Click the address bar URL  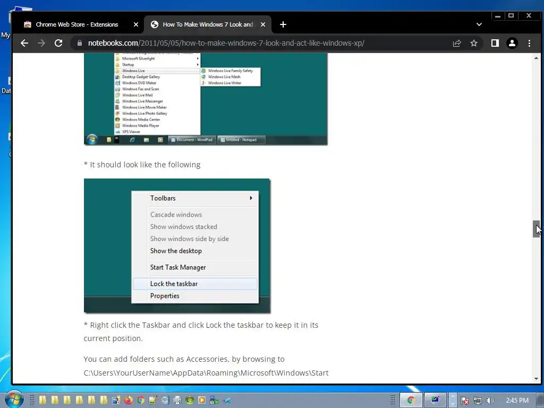(226, 43)
